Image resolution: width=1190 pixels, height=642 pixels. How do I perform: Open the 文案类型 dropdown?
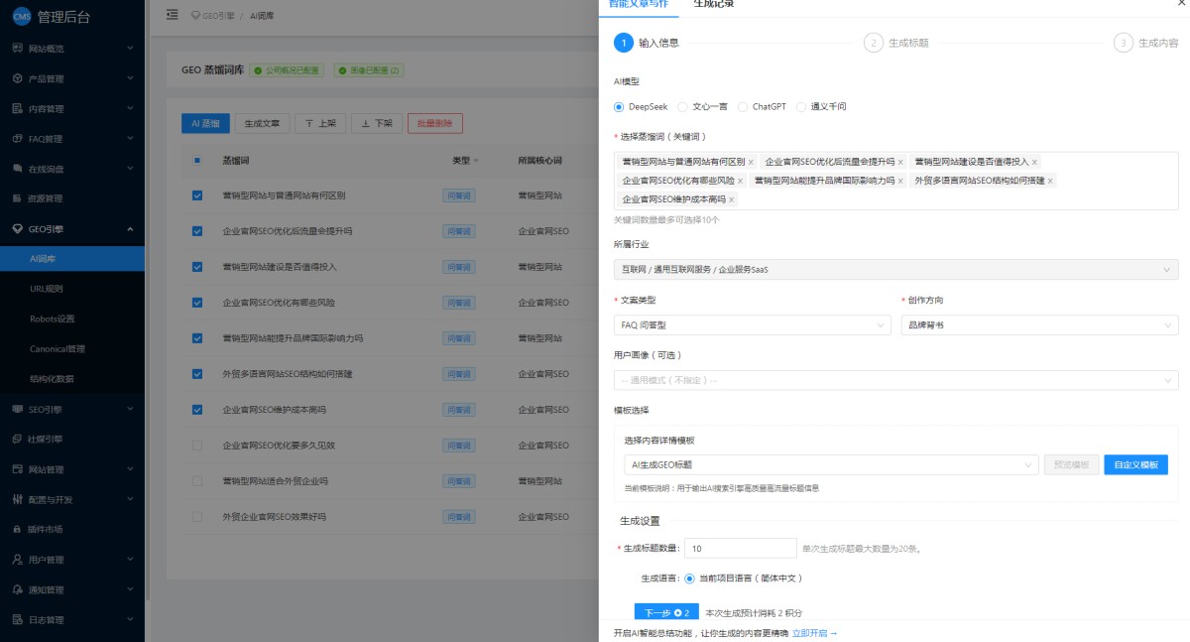point(752,325)
